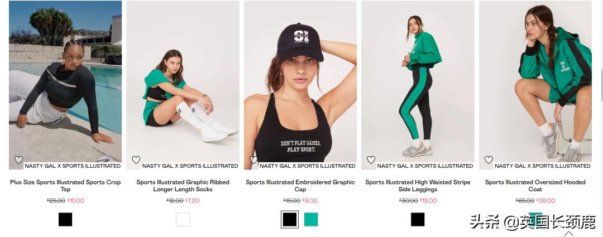Tap heart on High Waisted Stripe Side Leggings
Viewport: 603px width, 237px height.
371,160
